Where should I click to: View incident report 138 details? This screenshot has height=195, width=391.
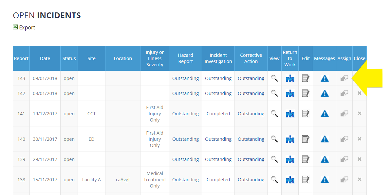point(274,179)
